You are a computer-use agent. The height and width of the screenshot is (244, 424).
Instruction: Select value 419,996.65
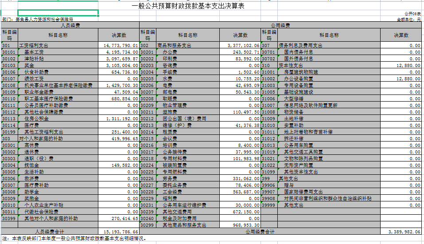point(119,138)
